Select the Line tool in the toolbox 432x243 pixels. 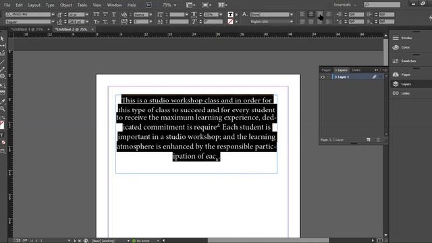pyautogui.click(x=3, y=62)
